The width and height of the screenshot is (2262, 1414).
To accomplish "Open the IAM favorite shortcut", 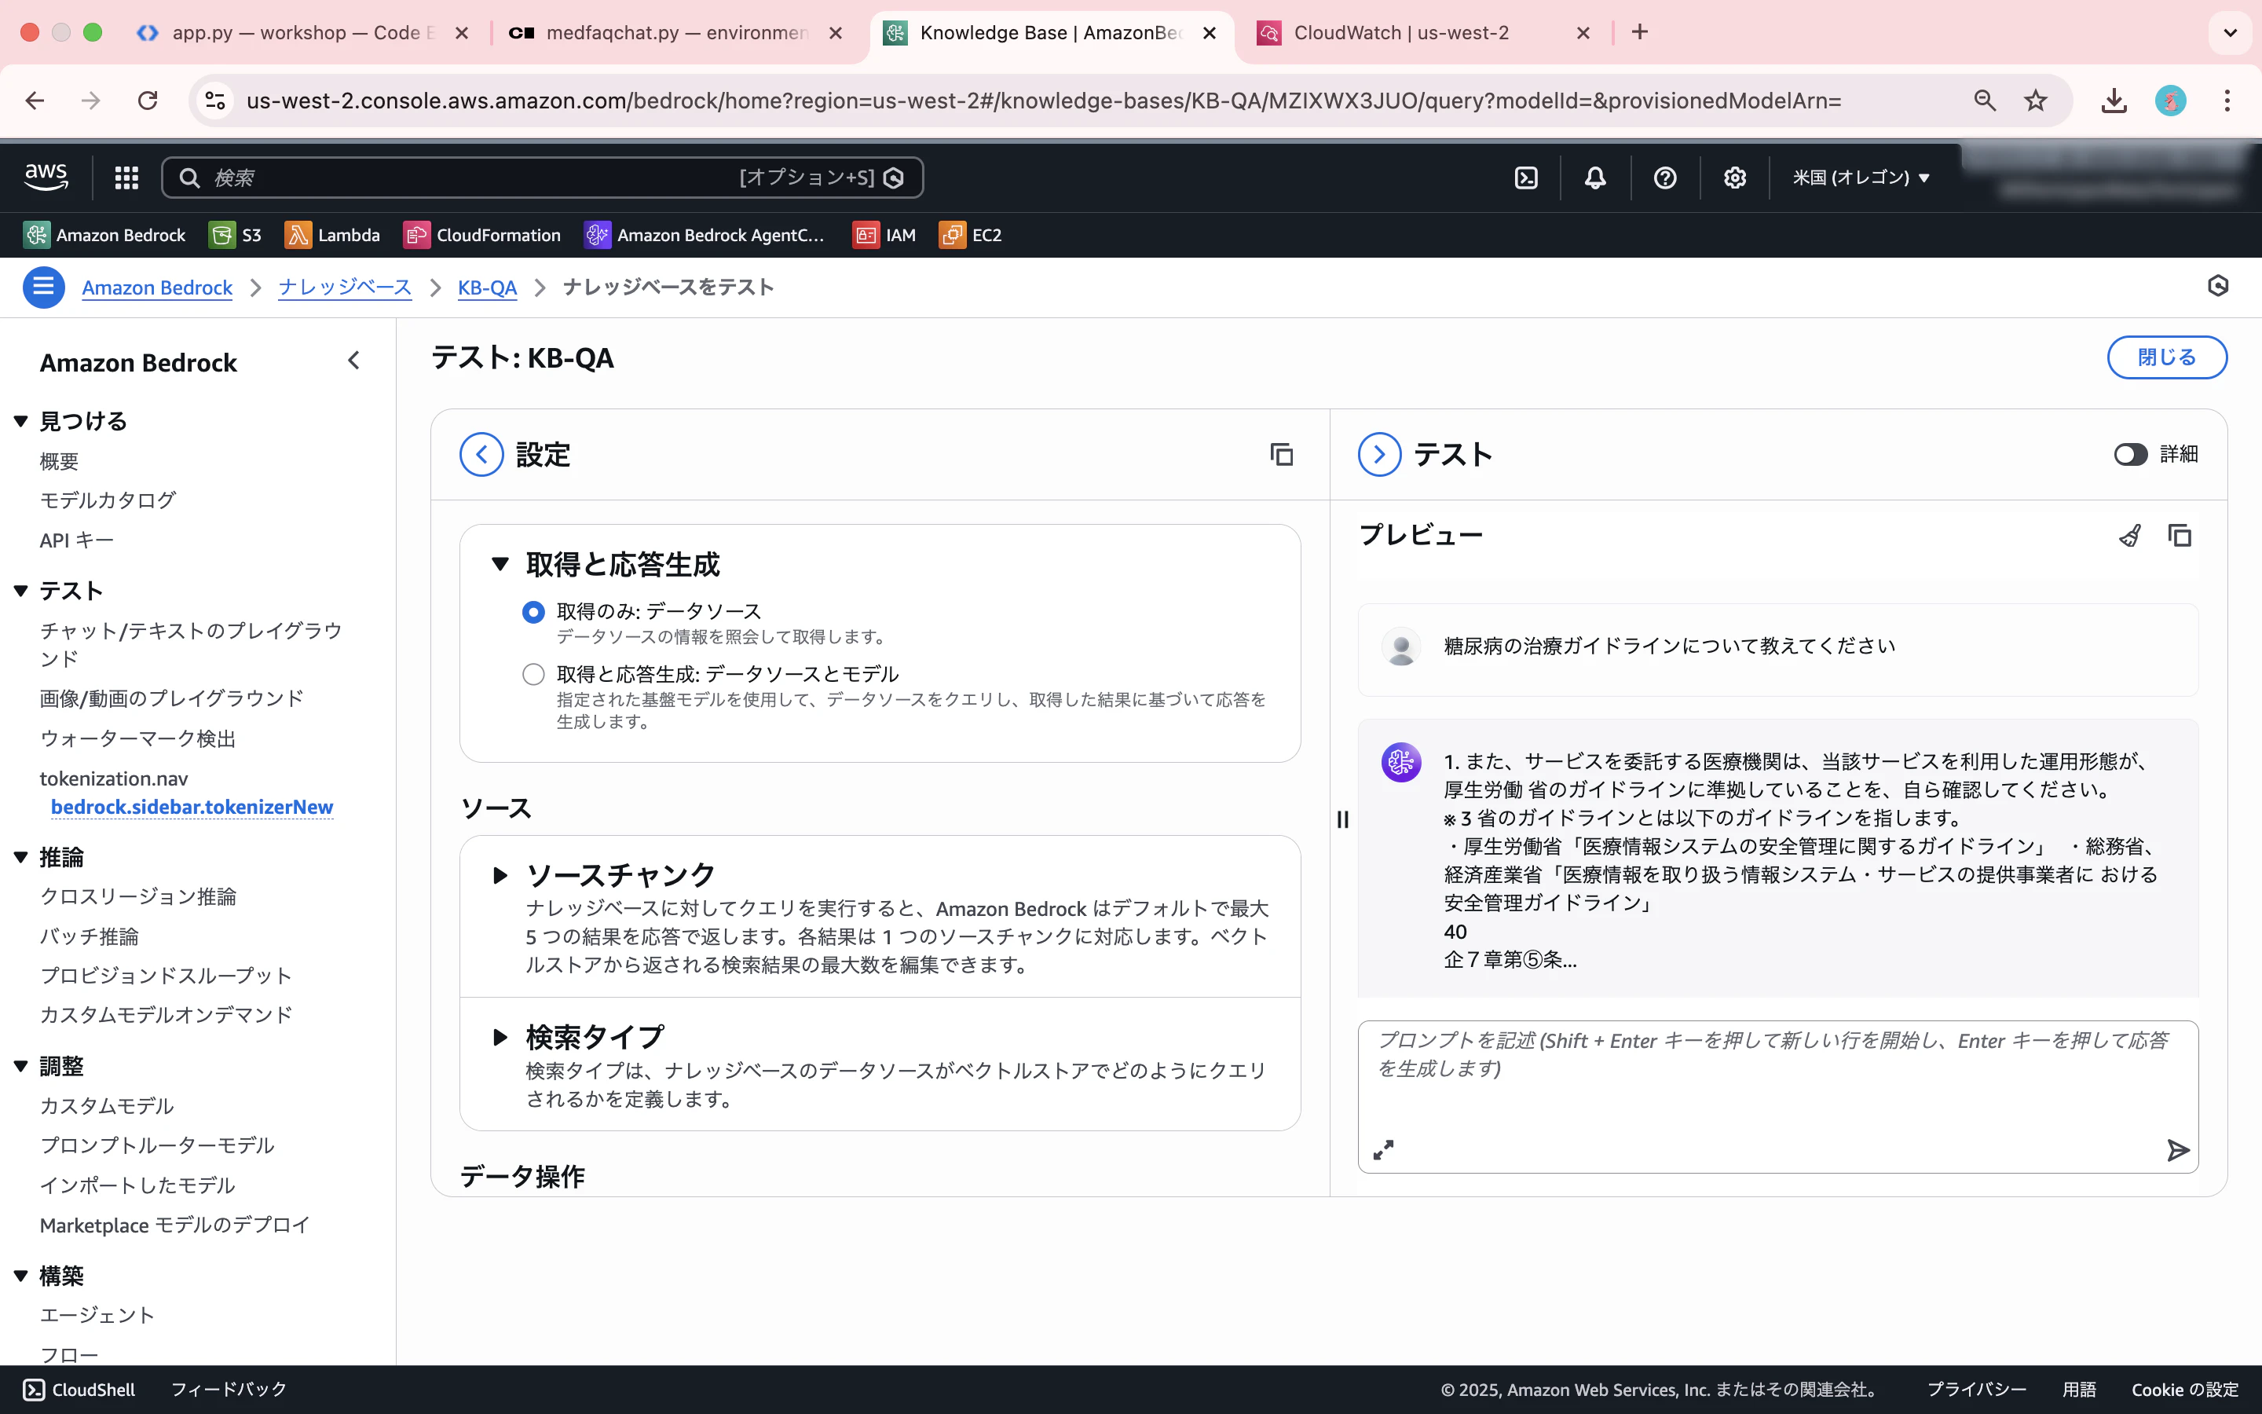I will click(884, 235).
